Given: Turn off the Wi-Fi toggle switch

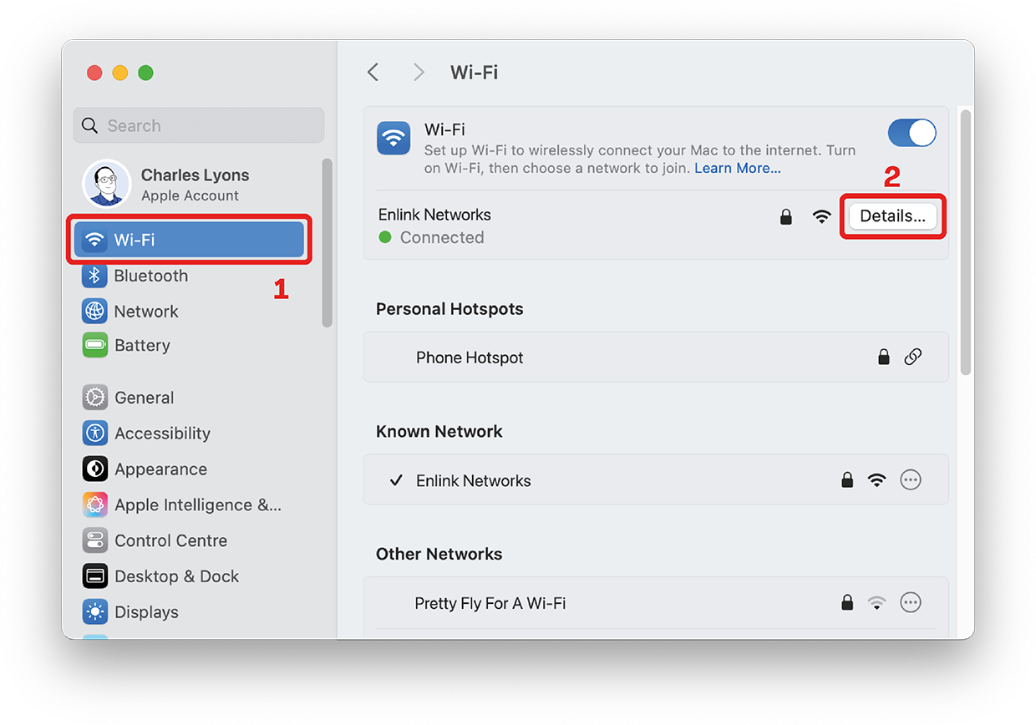Looking at the screenshot, I should 912,133.
